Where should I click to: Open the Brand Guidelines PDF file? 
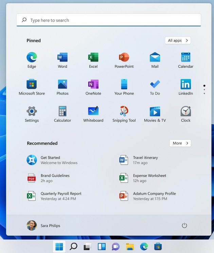(55, 178)
